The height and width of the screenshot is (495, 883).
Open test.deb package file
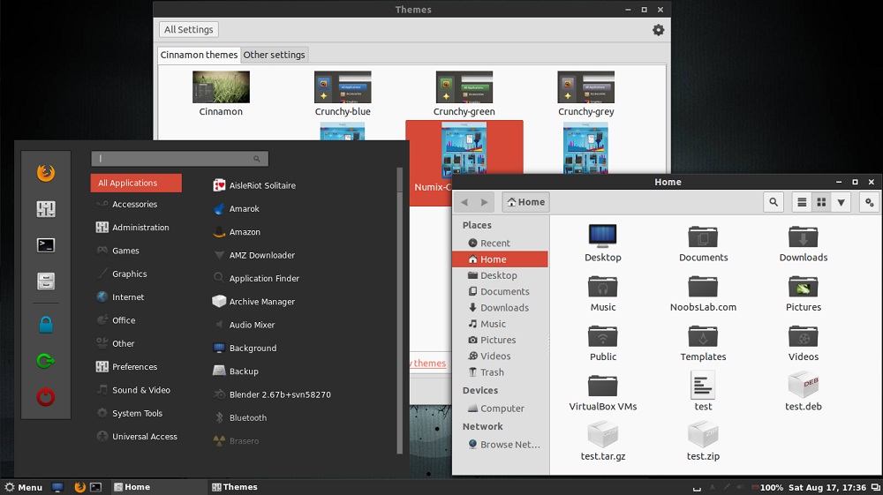click(803, 392)
